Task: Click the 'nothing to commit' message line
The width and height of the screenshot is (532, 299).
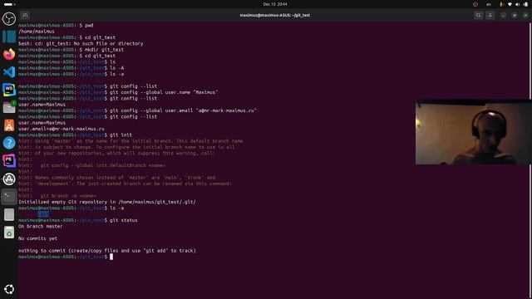Action: pyautogui.click(x=107, y=251)
